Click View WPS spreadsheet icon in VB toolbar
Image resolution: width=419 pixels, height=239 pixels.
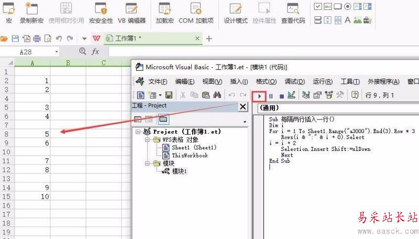(140, 95)
